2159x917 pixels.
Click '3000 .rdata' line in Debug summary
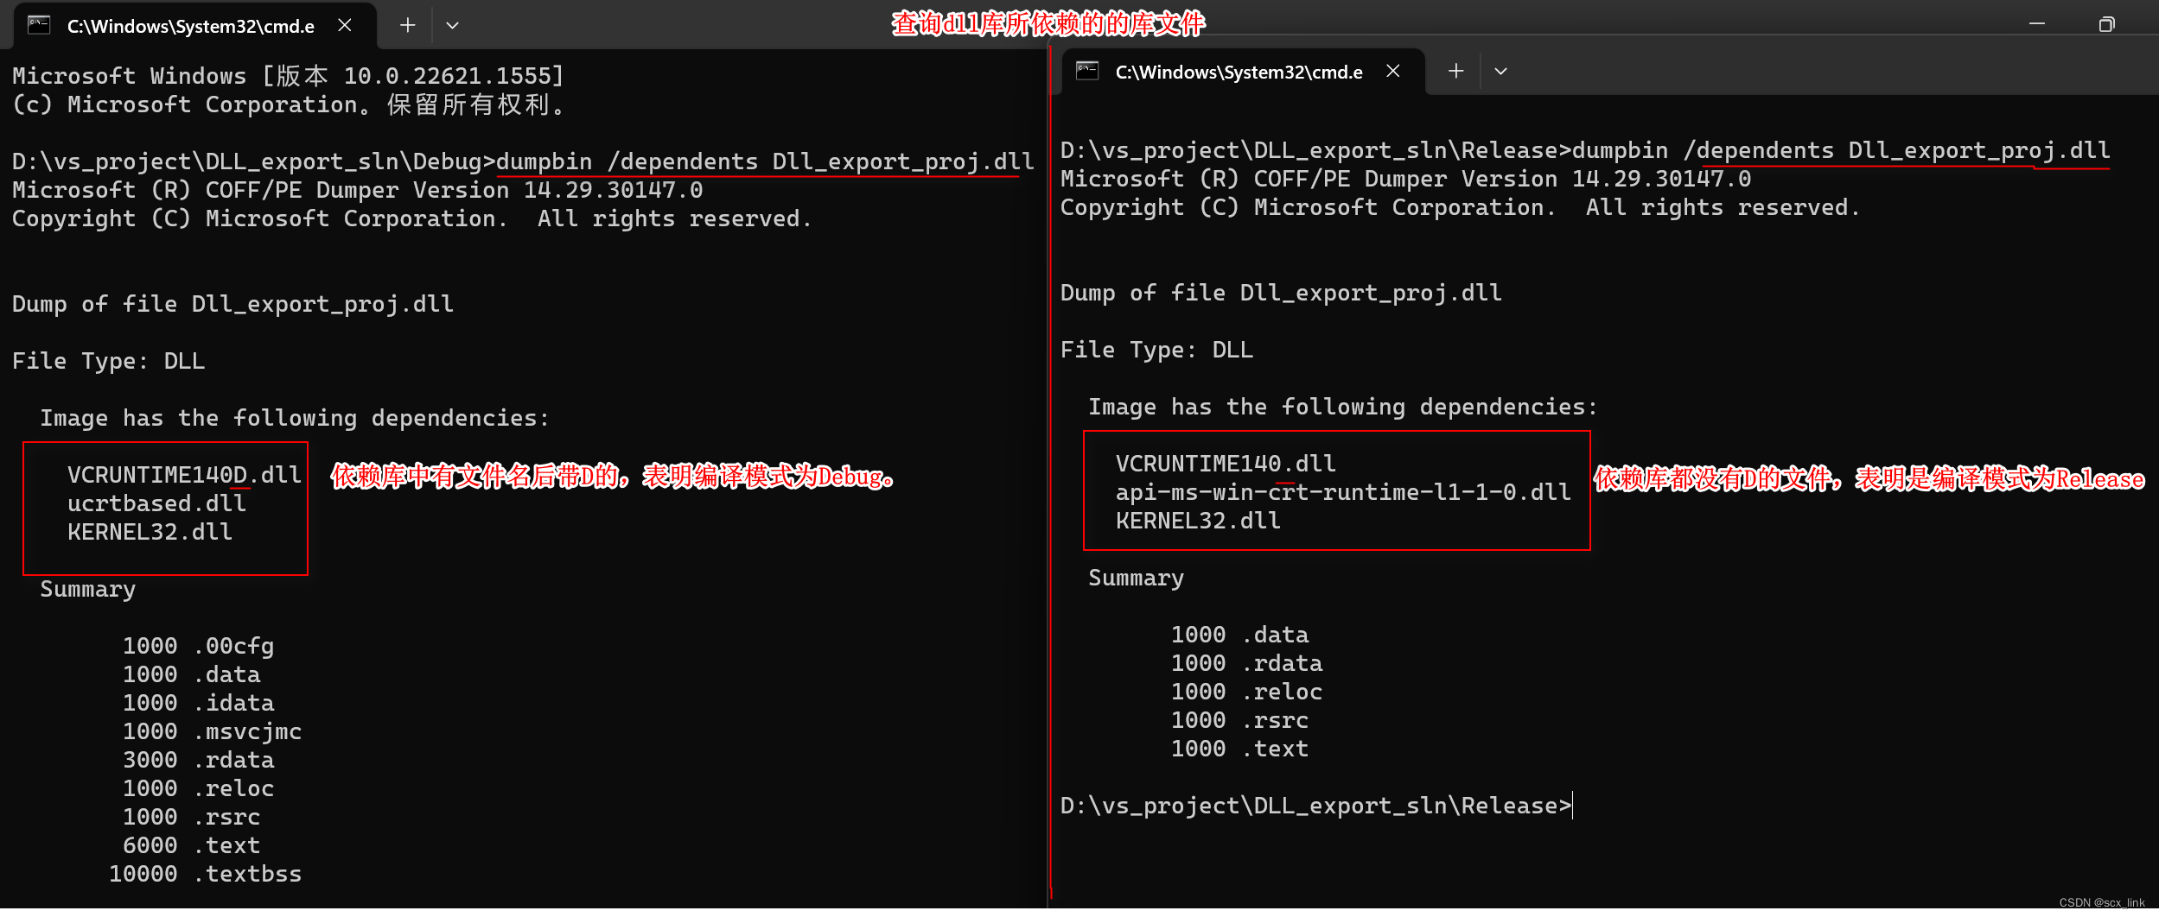(x=198, y=760)
